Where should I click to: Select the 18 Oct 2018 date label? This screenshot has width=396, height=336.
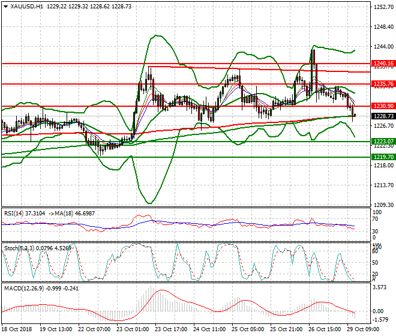click(x=17, y=329)
